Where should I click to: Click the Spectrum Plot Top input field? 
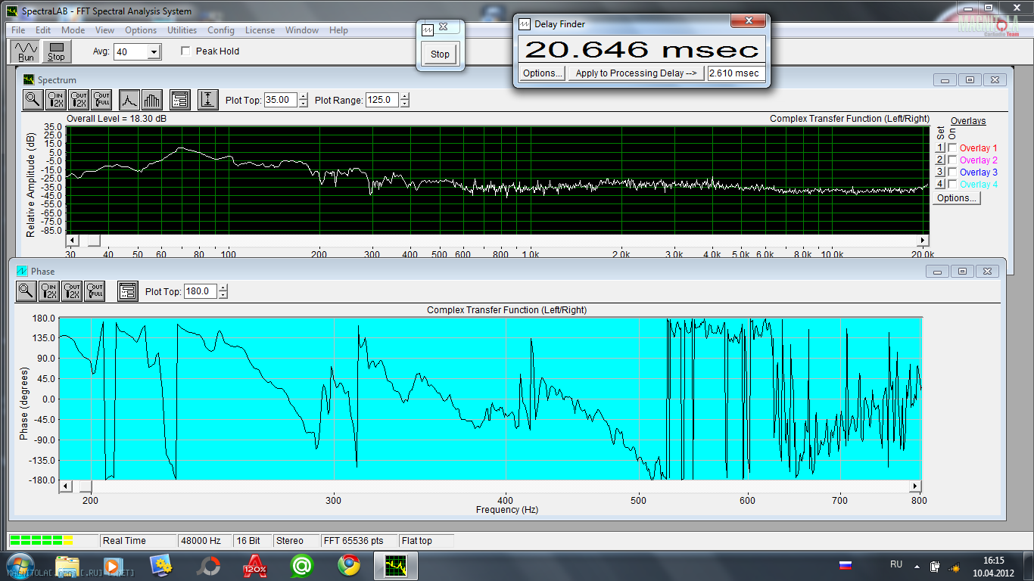coord(281,100)
